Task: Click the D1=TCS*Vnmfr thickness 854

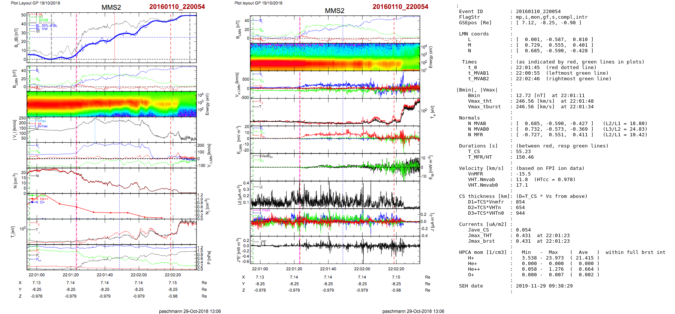Action: click(520, 202)
